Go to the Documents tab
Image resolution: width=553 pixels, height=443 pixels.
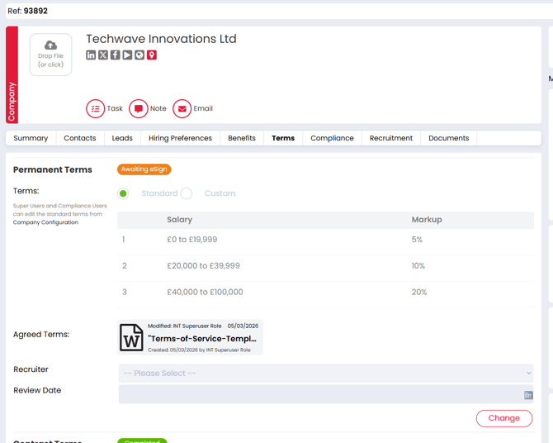click(448, 138)
